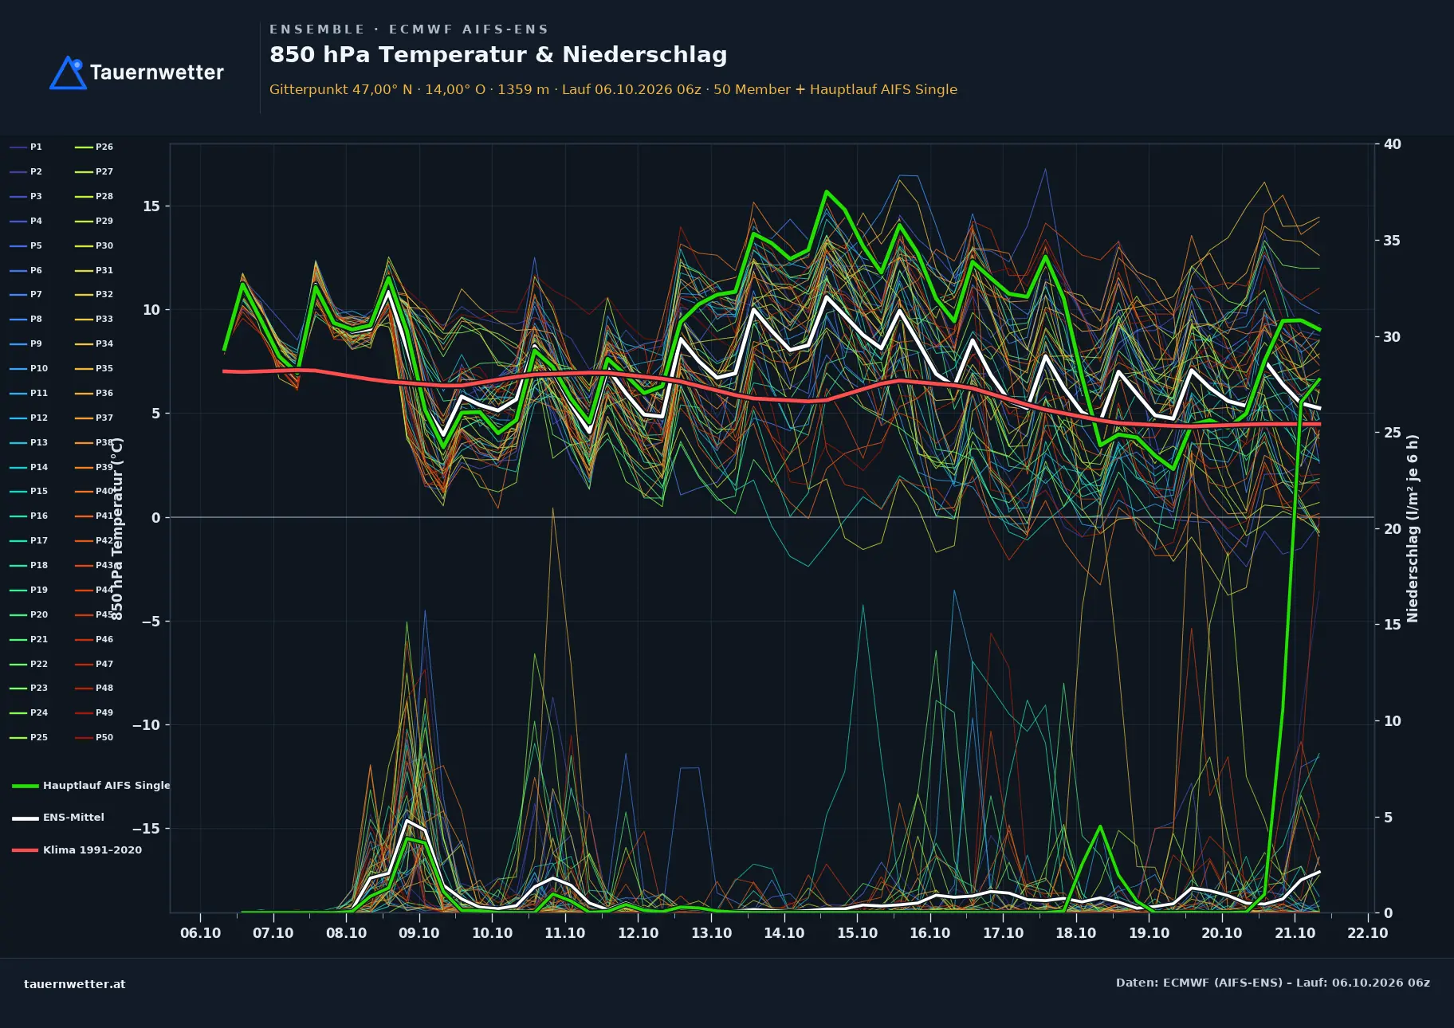
Task: Select legend entry P10
Action: tap(29, 369)
